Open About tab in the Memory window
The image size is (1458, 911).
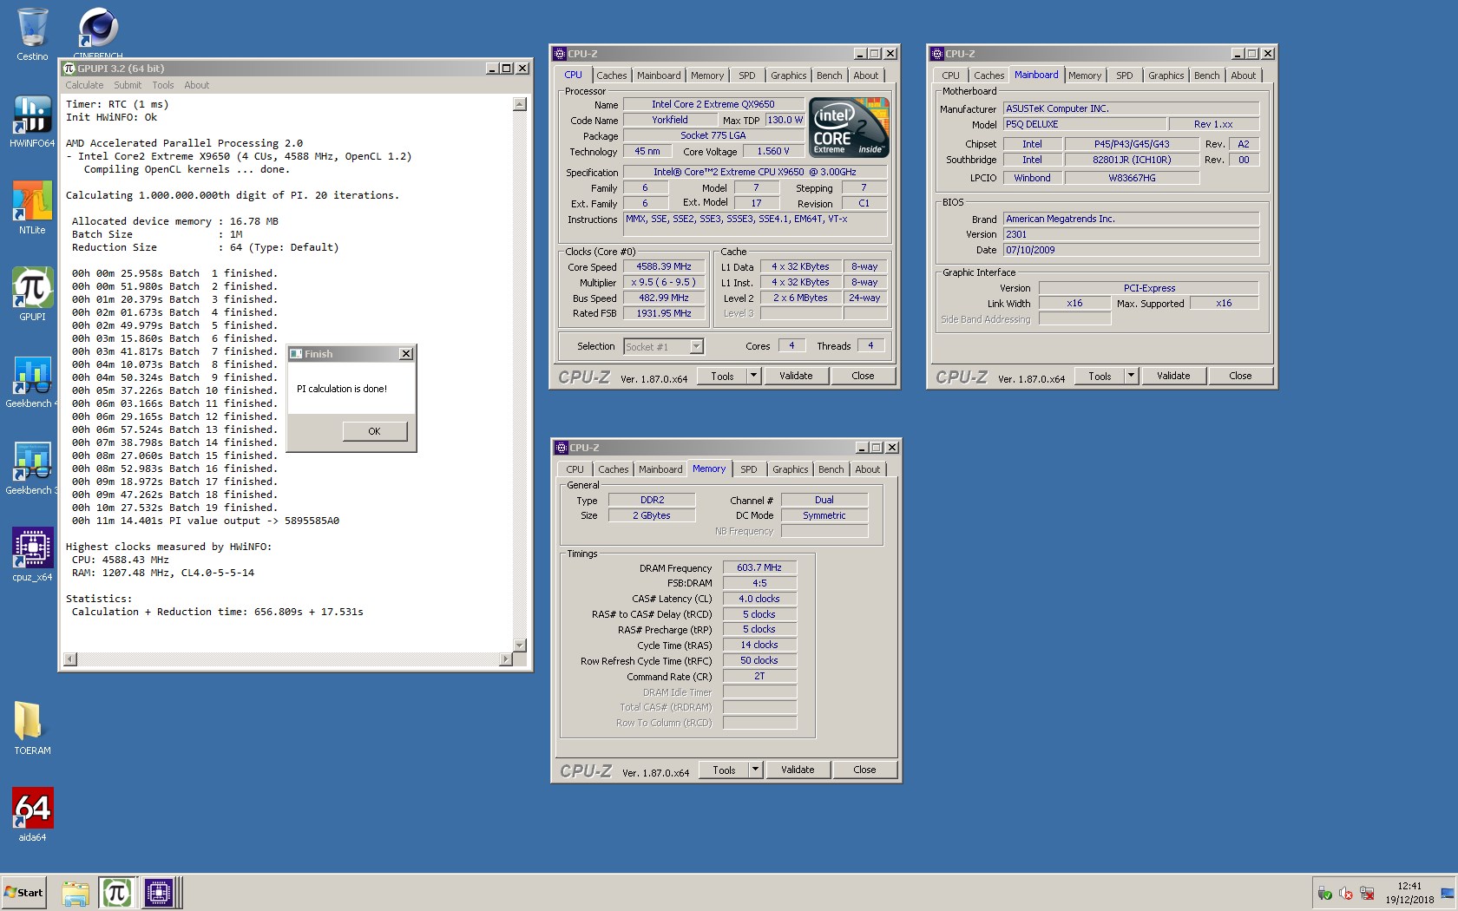(867, 469)
